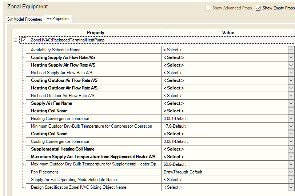Image resolution: width=295 pixels, height=196 pixels.
Task: Open Supplemental Heating Coil Name dropdown
Action: (291, 149)
